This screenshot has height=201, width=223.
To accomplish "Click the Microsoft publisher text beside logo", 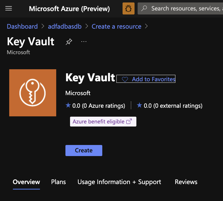I will pyautogui.click(x=78, y=93).
